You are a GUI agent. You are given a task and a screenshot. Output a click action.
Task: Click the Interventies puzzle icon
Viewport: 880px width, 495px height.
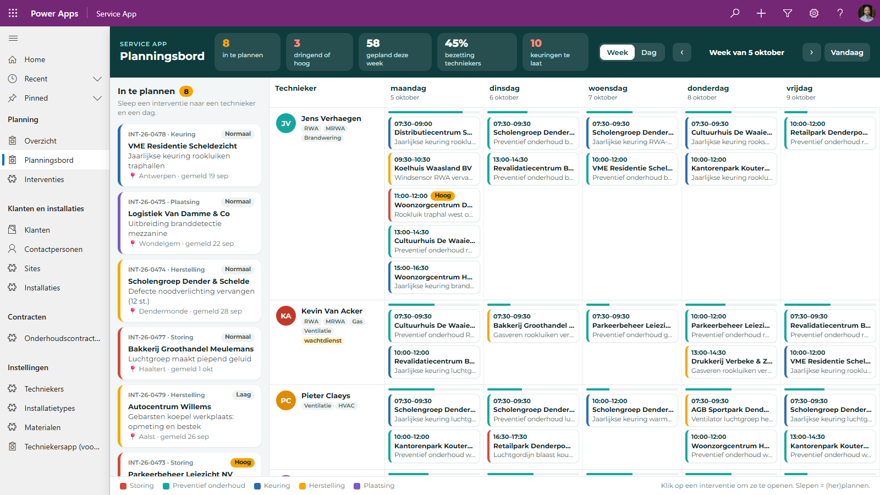click(13, 179)
